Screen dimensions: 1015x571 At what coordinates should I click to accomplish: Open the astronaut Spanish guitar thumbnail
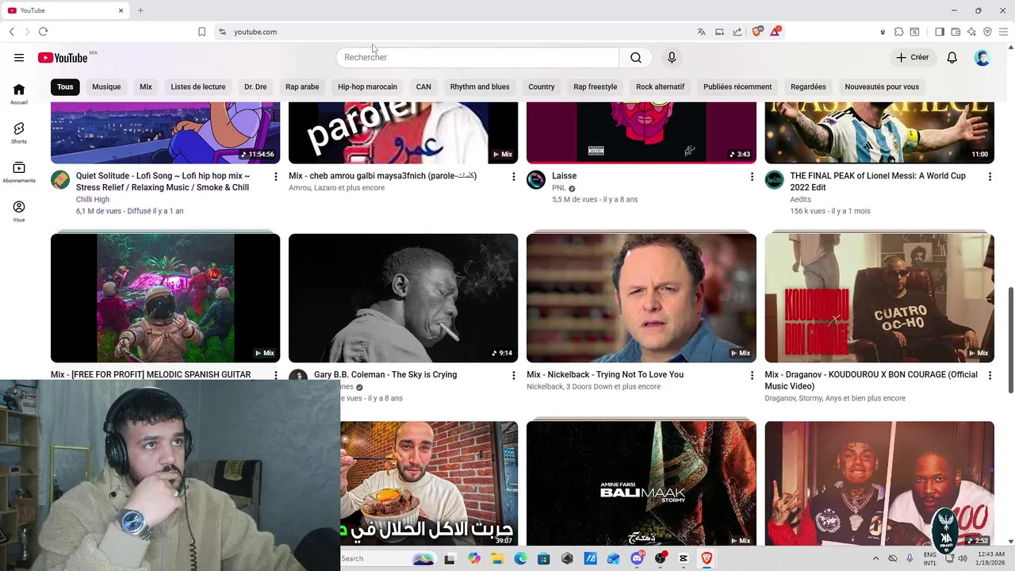coord(165,298)
